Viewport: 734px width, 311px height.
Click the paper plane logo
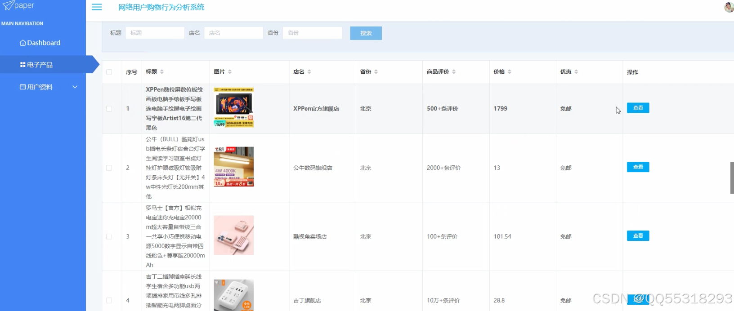[x=8, y=5]
